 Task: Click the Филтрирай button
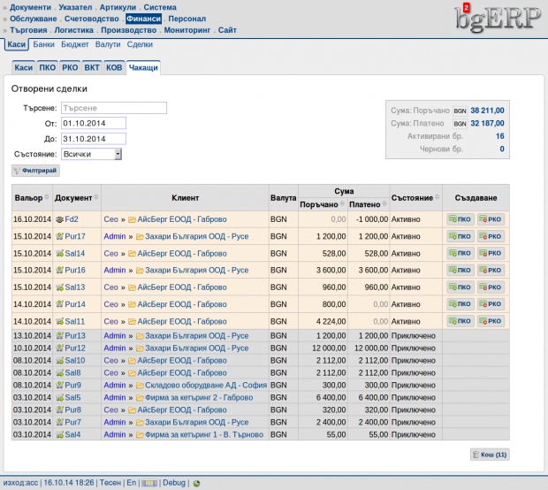pyautogui.click(x=35, y=171)
